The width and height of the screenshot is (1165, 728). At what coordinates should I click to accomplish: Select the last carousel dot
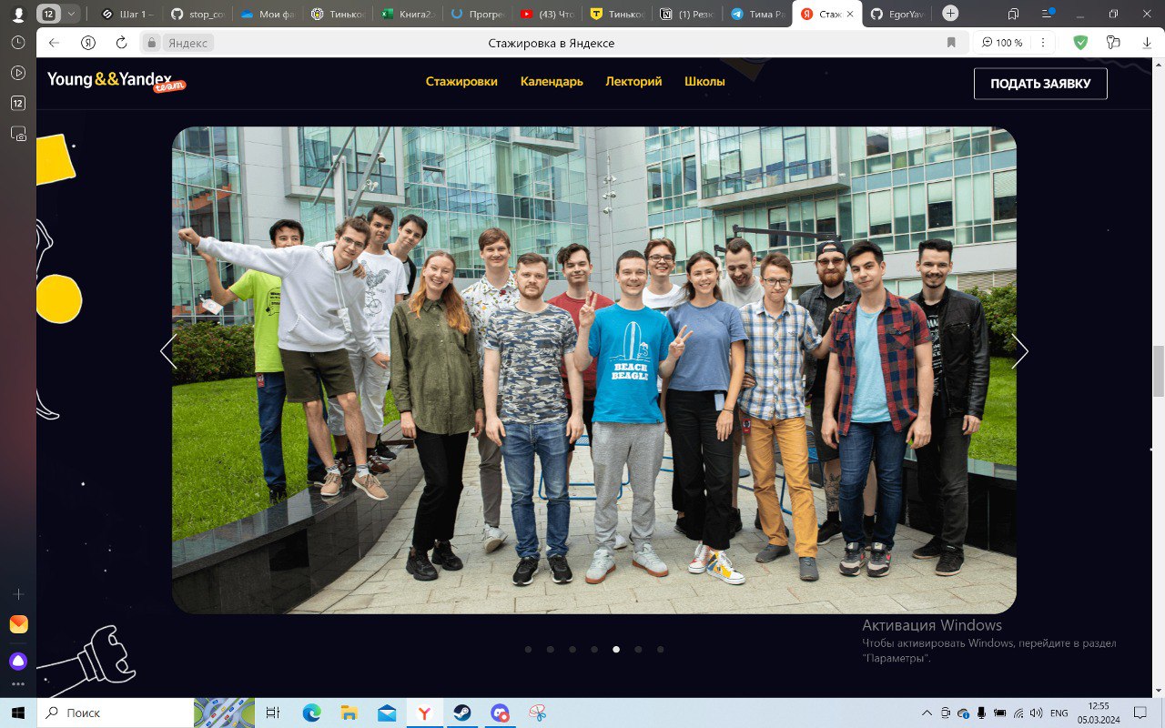[x=661, y=650]
